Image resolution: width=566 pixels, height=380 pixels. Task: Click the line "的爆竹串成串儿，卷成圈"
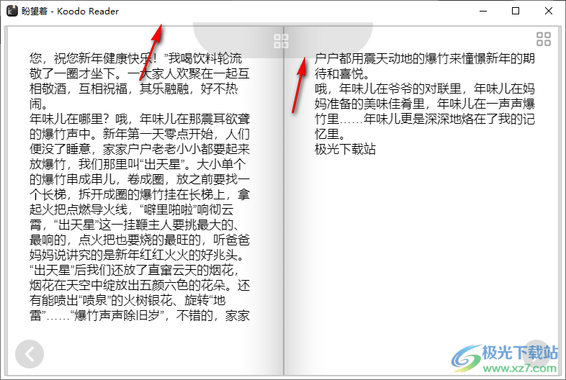(x=139, y=179)
